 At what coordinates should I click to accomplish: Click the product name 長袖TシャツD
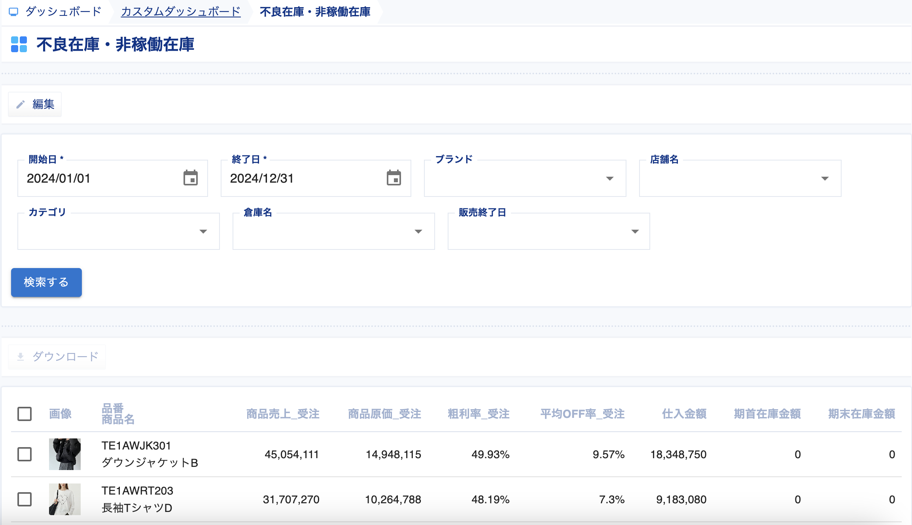(x=137, y=508)
